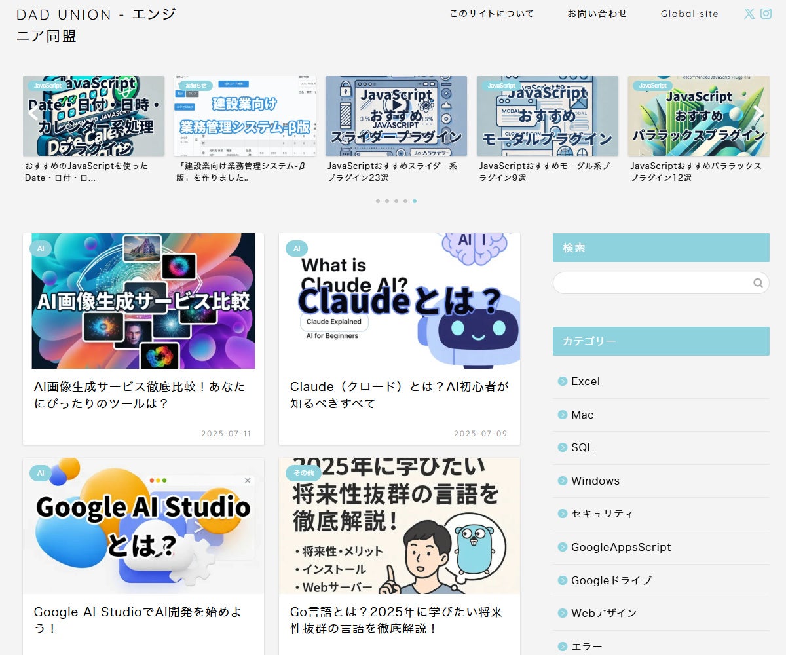Open the Go言語とは? article title
The image size is (786, 655).
(396, 620)
